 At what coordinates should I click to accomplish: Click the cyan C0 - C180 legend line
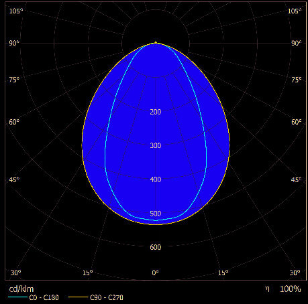[17, 297]
